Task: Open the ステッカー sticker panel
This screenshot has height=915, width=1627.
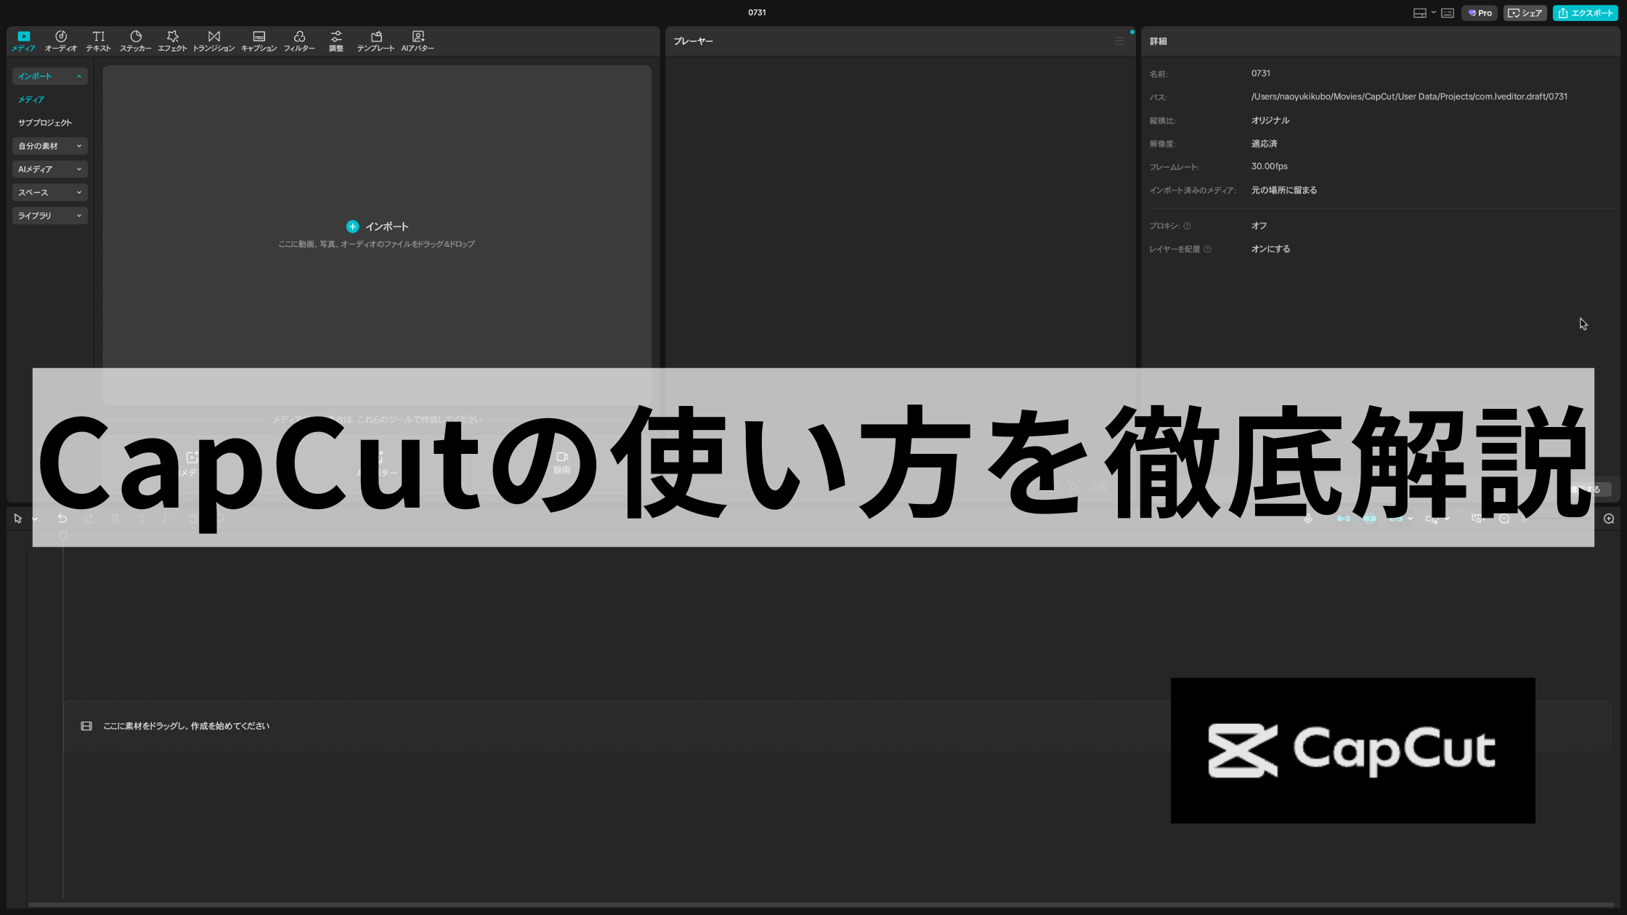Action: (136, 41)
